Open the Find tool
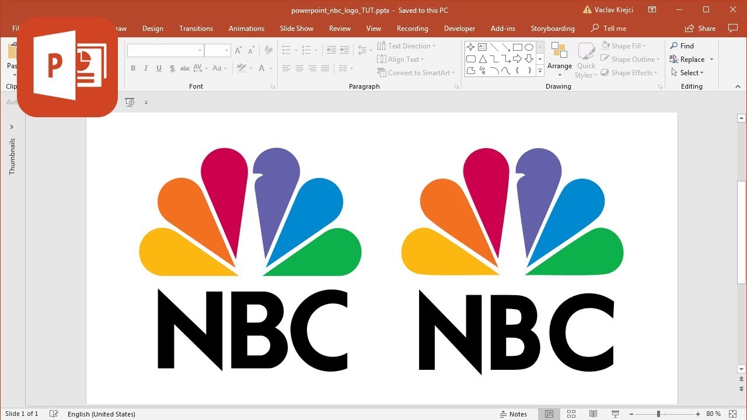This screenshot has height=420, width=747. [682, 45]
